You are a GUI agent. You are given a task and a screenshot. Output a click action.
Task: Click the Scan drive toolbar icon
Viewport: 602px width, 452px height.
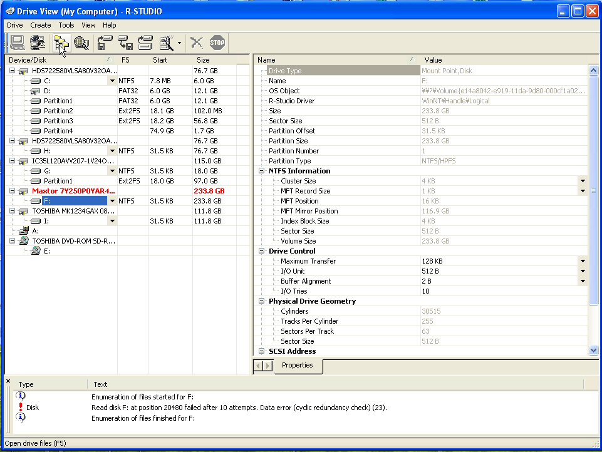click(x=81, y=43)
